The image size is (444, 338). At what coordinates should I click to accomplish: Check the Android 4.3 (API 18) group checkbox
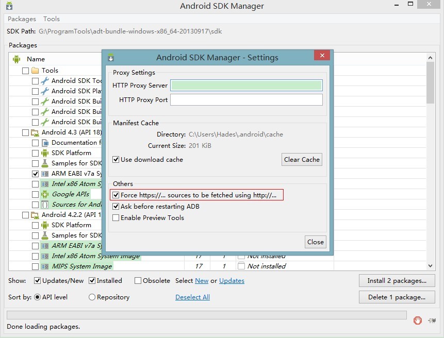point(25,132)
